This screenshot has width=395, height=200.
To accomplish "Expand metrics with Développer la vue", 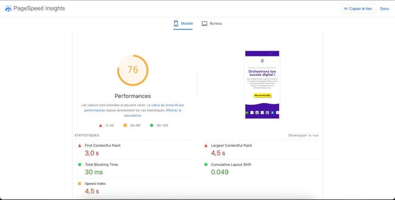I will (x=303, y=135).
